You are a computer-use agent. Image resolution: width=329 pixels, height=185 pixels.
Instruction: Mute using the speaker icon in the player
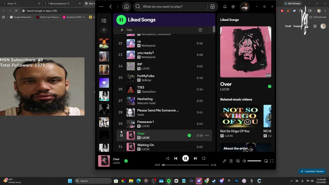(x=244, y=161)
